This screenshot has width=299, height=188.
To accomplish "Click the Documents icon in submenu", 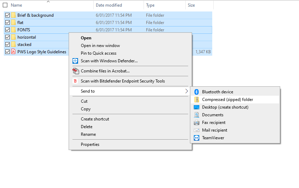I will pyautogui.click(x=197, y=115).
